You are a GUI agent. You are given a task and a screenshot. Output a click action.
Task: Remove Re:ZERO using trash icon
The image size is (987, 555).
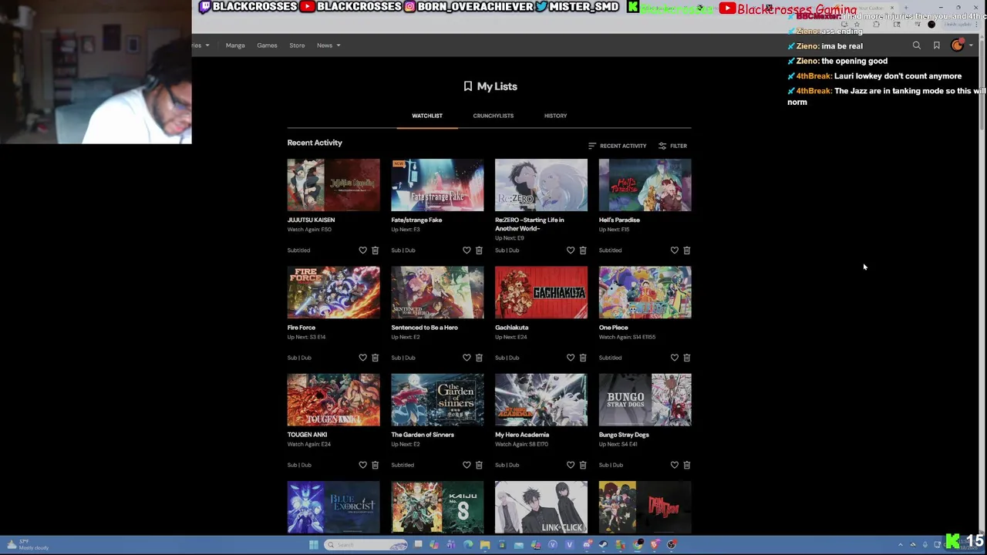click(583, 251)
